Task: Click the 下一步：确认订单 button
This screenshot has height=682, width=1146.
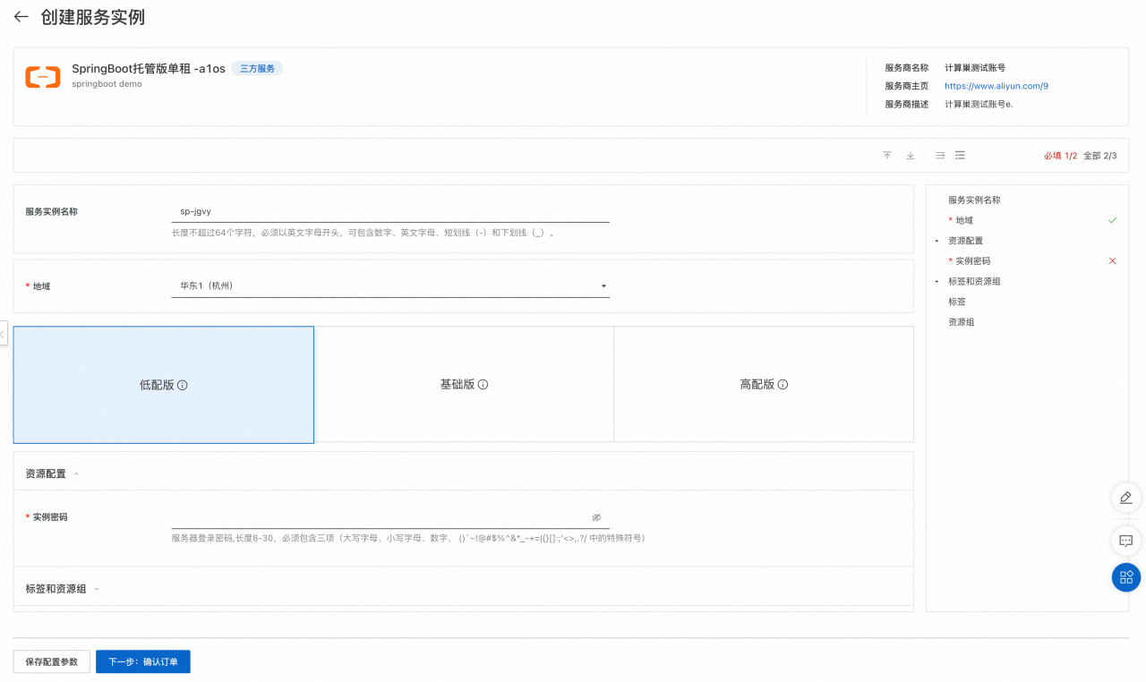Action: 142,661
